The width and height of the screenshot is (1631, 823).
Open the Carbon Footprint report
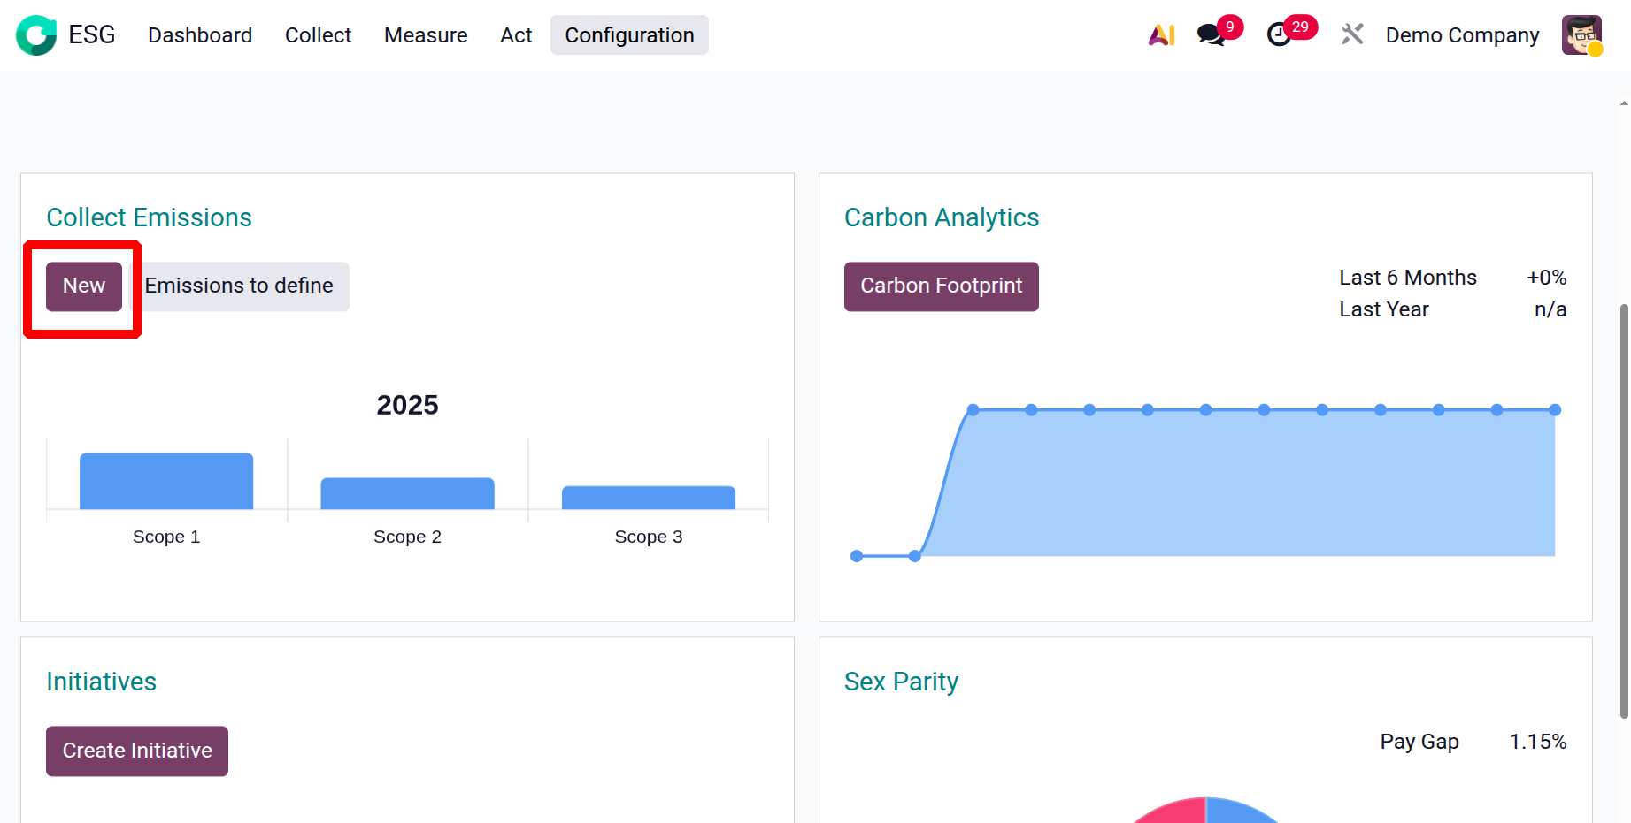(941, 286)
